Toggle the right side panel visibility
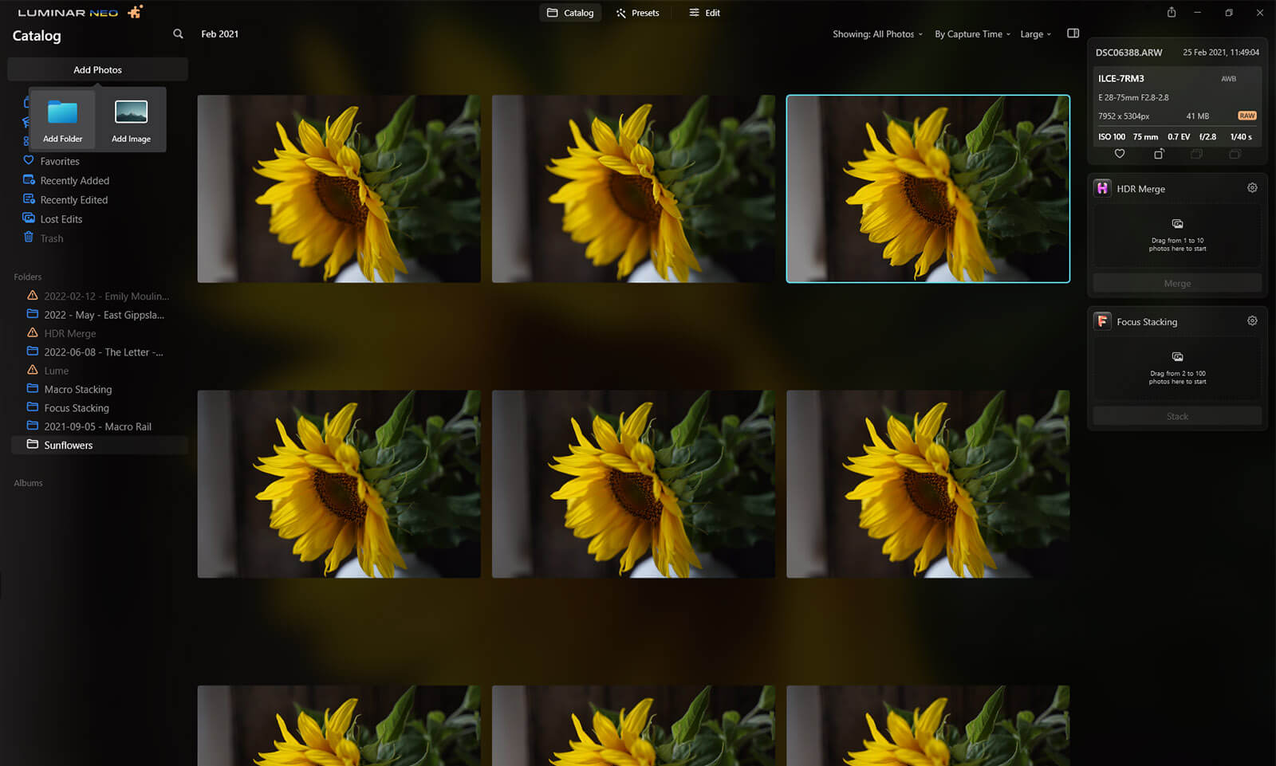 [1073, 33]
